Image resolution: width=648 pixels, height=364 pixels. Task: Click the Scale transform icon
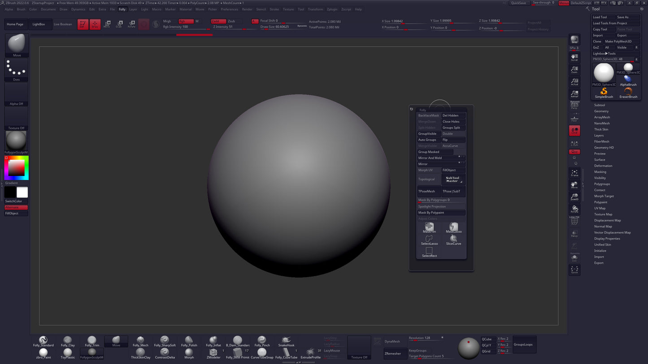point(119,24)
